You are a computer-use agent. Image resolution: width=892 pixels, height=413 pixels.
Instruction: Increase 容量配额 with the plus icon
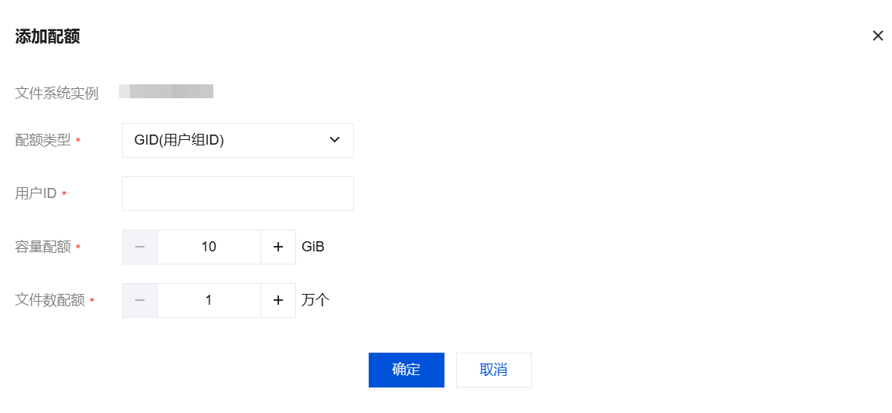pos(278,247)
